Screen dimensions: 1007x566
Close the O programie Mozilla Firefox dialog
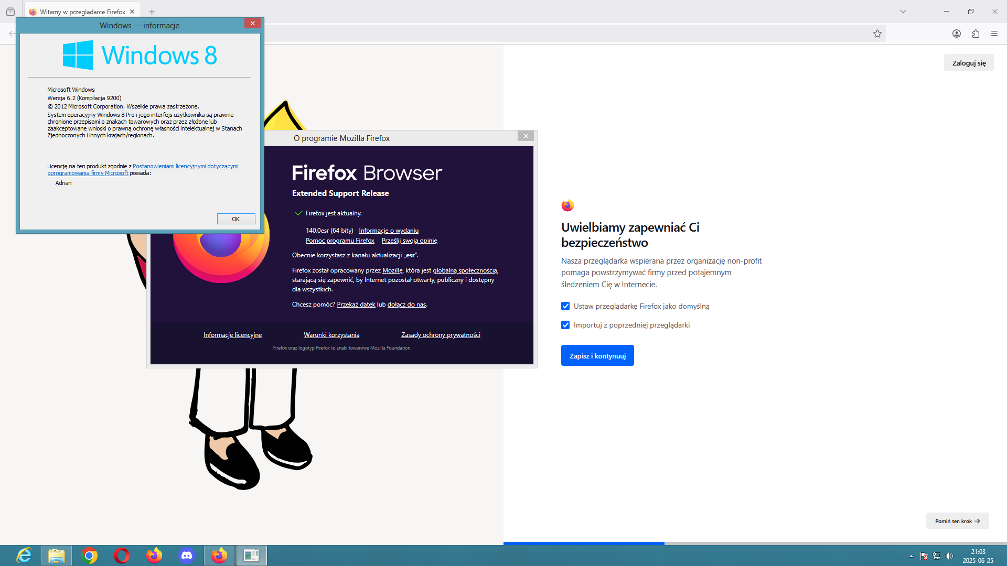526,136
